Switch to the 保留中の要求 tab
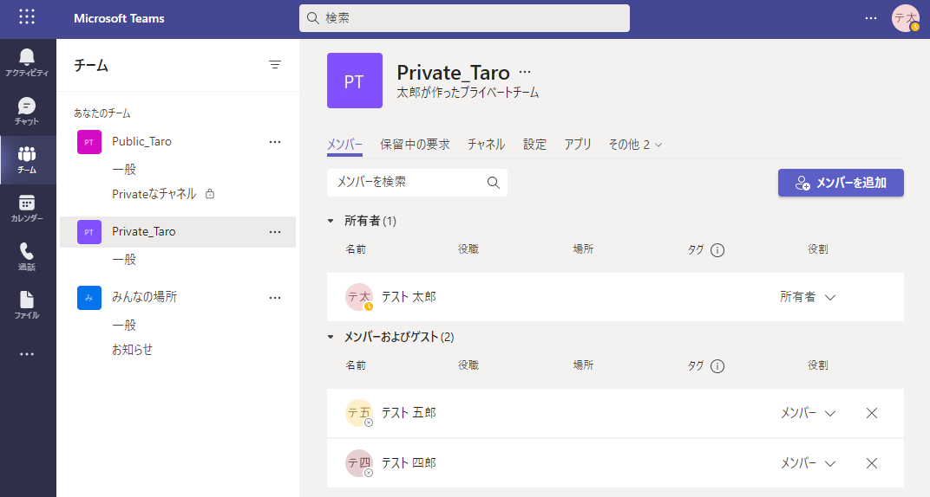The height and width of the screenshot is (497, 930). [415, 145]
